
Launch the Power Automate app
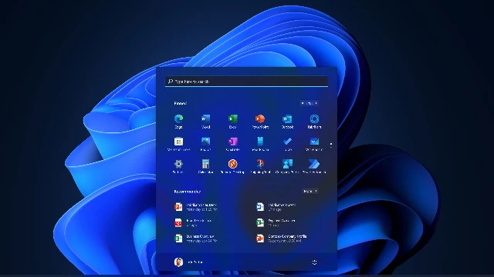(314, 166)
